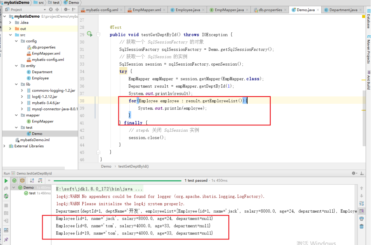The height and width of the screenshot is (245, 371).
Task: Expand External Libraries
Action: click(5, 146)
